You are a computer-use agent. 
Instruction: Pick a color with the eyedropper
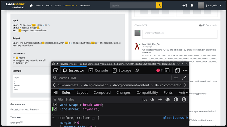tap(184, 78)
